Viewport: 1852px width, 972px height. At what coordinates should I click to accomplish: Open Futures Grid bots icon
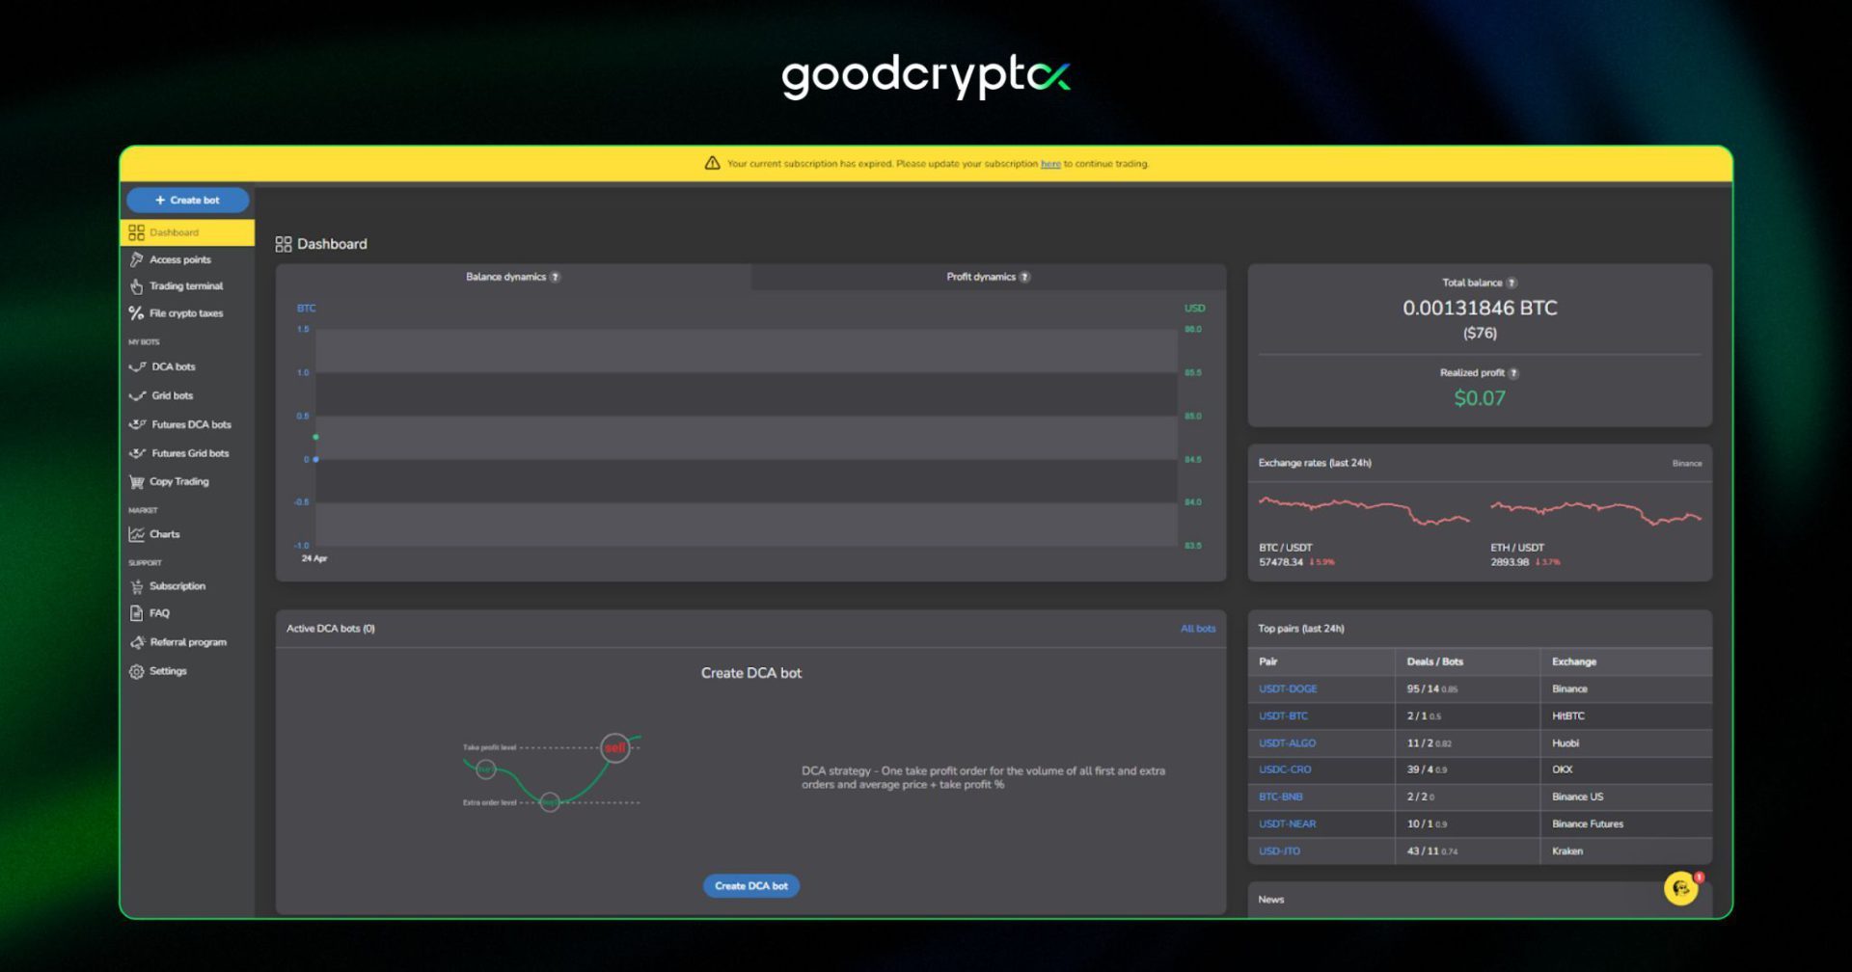pyautogui.click(x=137, y=453)
